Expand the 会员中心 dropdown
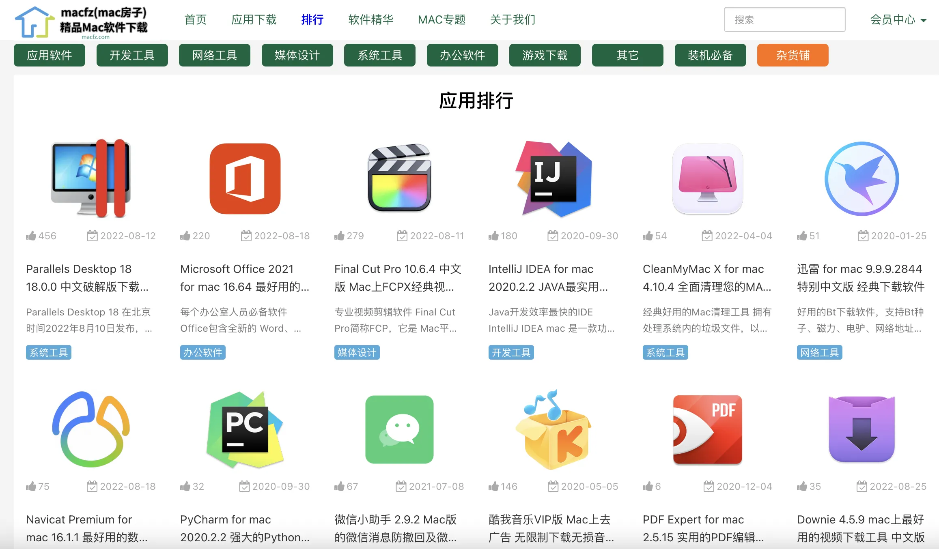Image resolution: width=939 pixels, height=549 pixels. tap(898, 19)
